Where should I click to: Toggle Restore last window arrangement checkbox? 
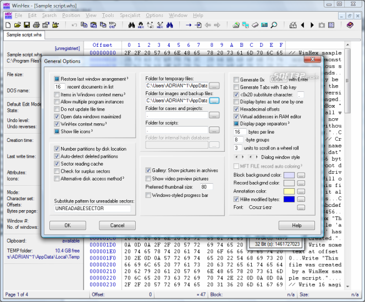click(57, 79)
